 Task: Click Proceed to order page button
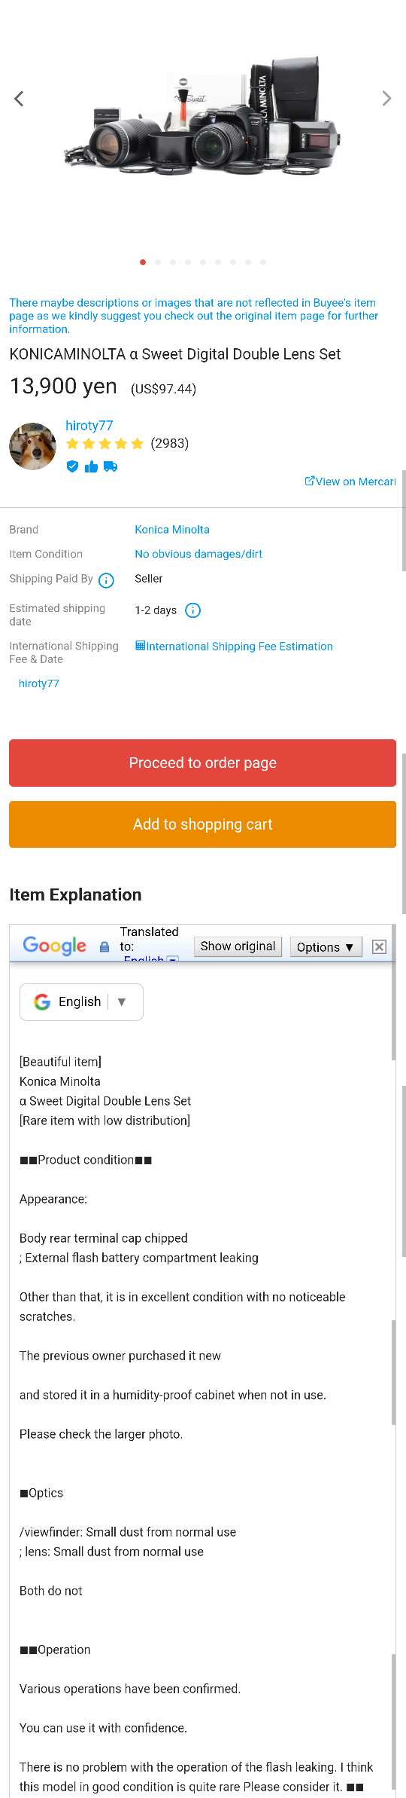point(202,763)
